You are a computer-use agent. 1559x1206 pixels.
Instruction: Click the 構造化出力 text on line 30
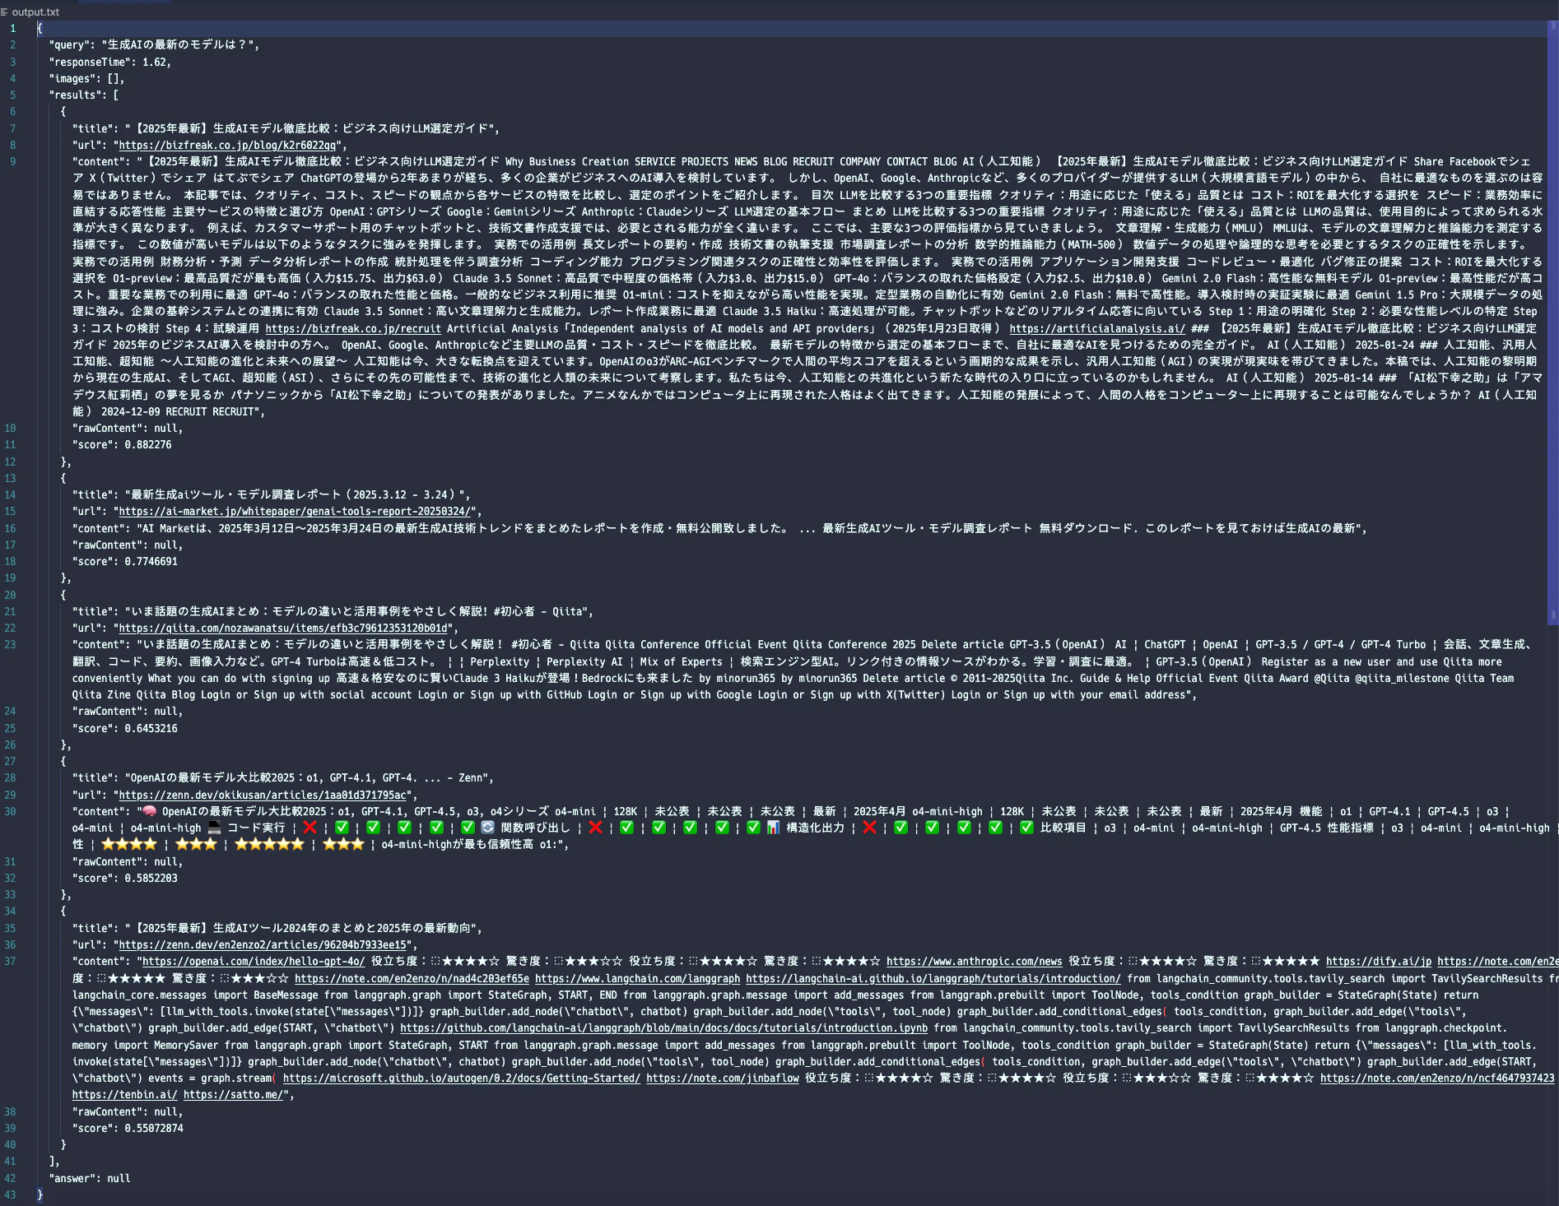(815, 828)
